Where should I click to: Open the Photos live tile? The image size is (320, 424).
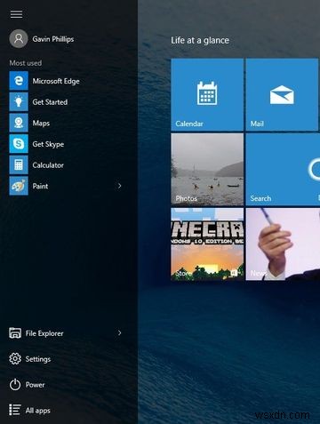click(207, 169)
